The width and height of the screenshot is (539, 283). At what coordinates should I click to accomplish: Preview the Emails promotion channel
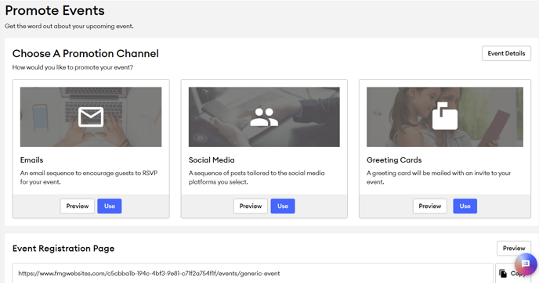tap(78, 206)
